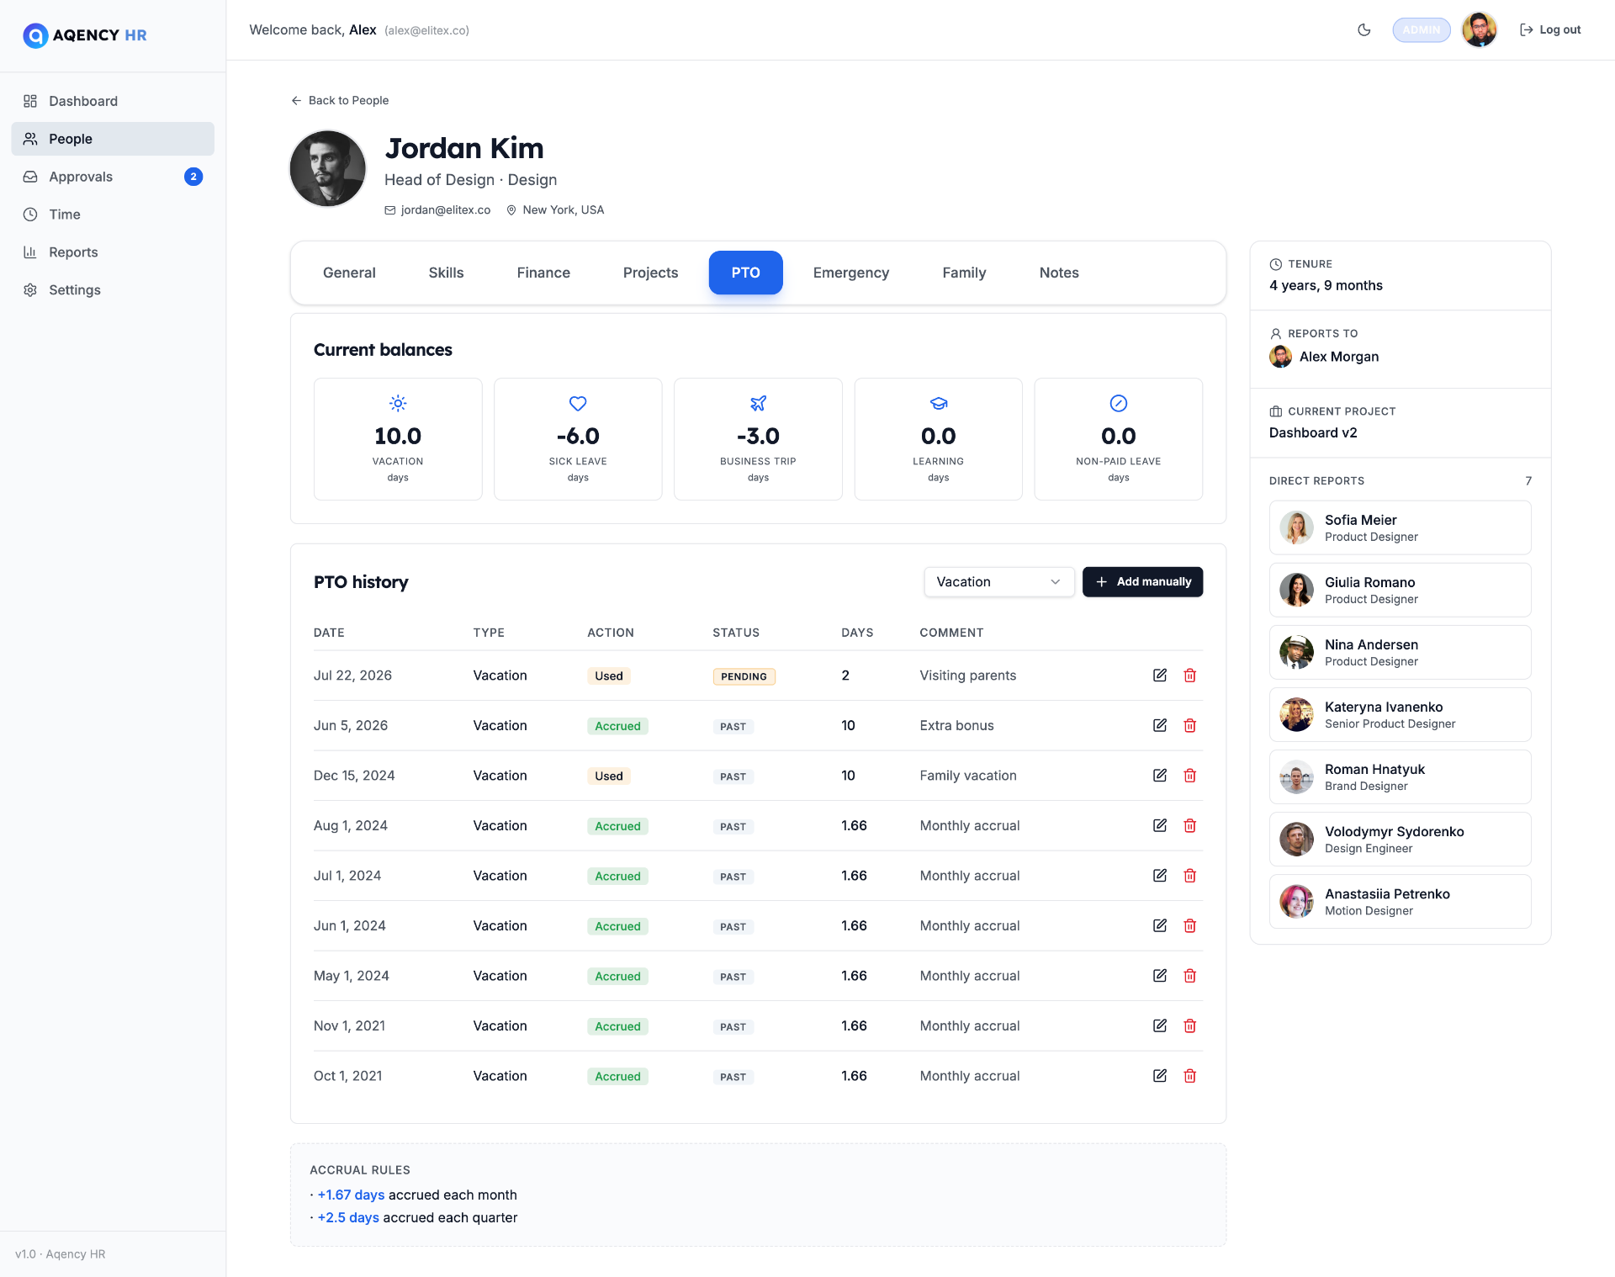Delete the Jun 5, 2026 entry
Image resolution: width=1615 pixels, height=1277 pixels.
(1189, 725)
